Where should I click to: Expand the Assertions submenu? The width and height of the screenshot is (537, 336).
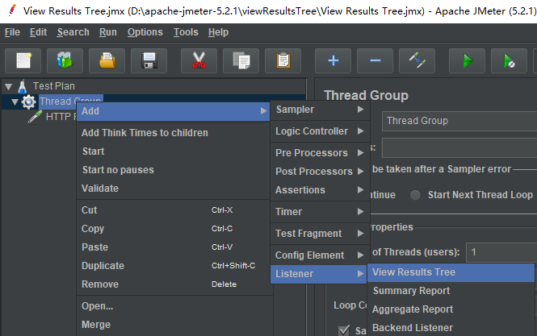pyautogui.click(x=320, y=189)
